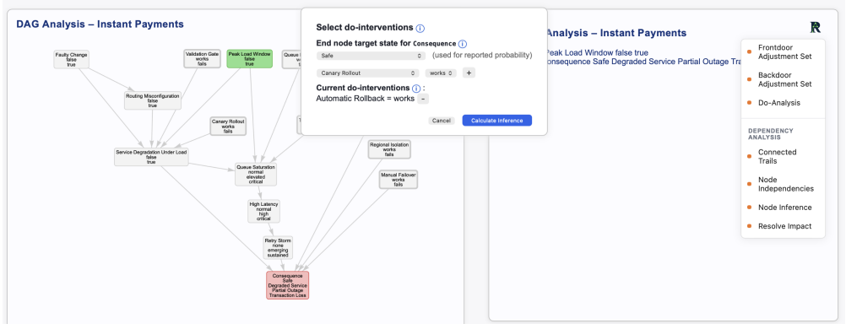Click the info icon beside Select do-interventions
This screenshot has width=846, height=329.
420,28
